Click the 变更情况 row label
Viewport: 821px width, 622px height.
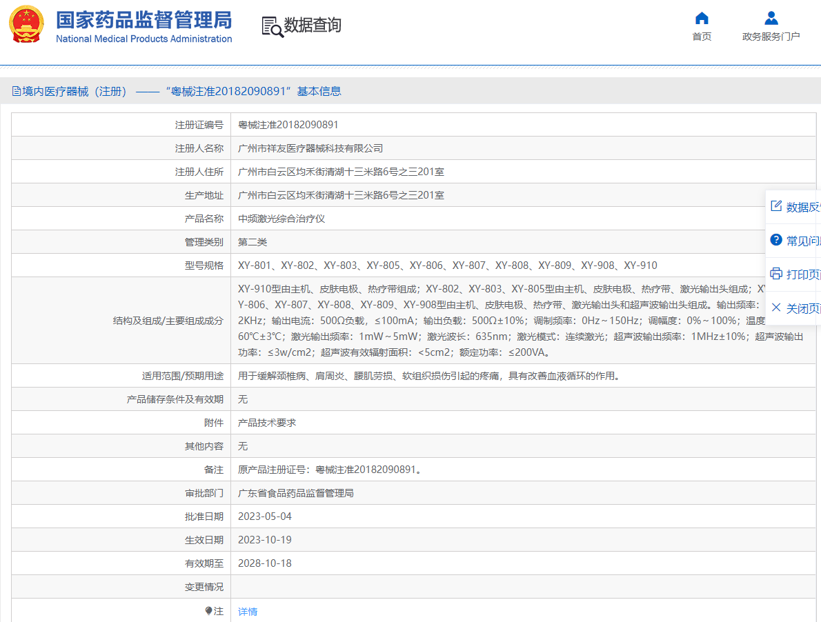point(204,588)
